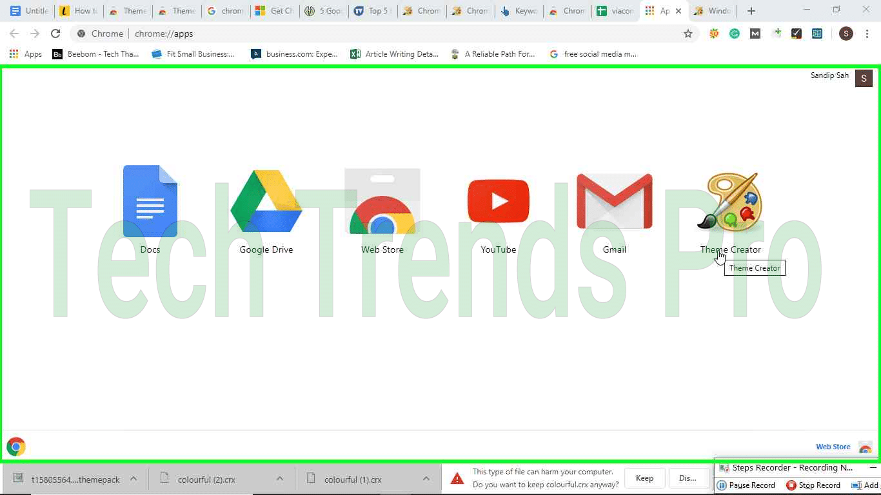Expand options for colourful (1).crx download
The height and width of the screenshot is (495, 881).
coord(426,478)
